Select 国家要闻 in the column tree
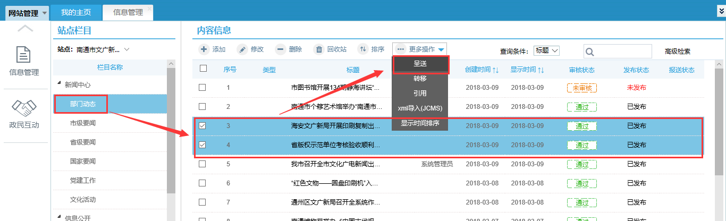726x221 pixels. coord(82,161)
